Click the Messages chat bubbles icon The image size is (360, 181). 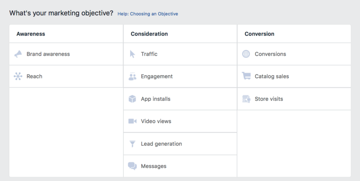pyautogui.click(x=132, y=166)
